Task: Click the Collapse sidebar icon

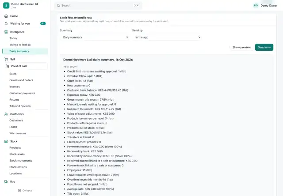Action: pyautogui.click(x=19, y=190)
